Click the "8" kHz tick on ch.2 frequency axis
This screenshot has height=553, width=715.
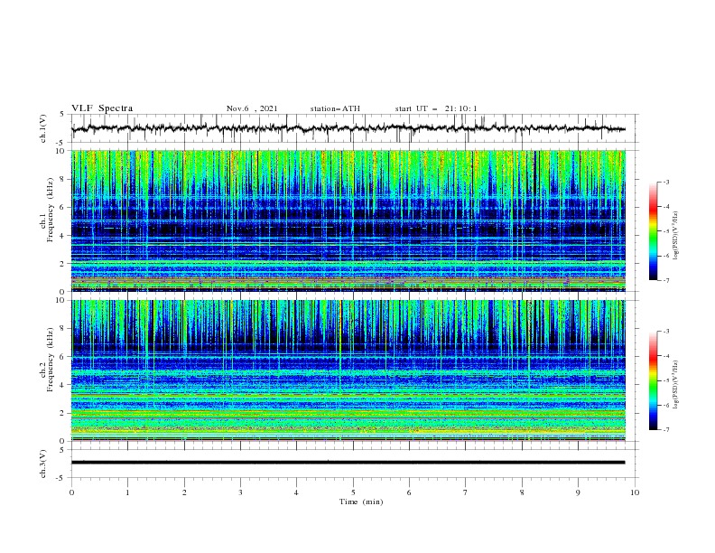click(x=62, y=329)
